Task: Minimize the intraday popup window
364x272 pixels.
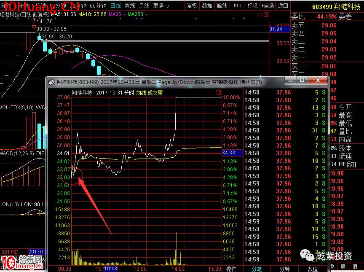Action: click(290, 81)
